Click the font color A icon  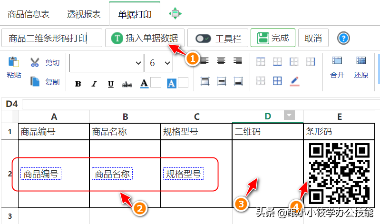pos(145,83)
